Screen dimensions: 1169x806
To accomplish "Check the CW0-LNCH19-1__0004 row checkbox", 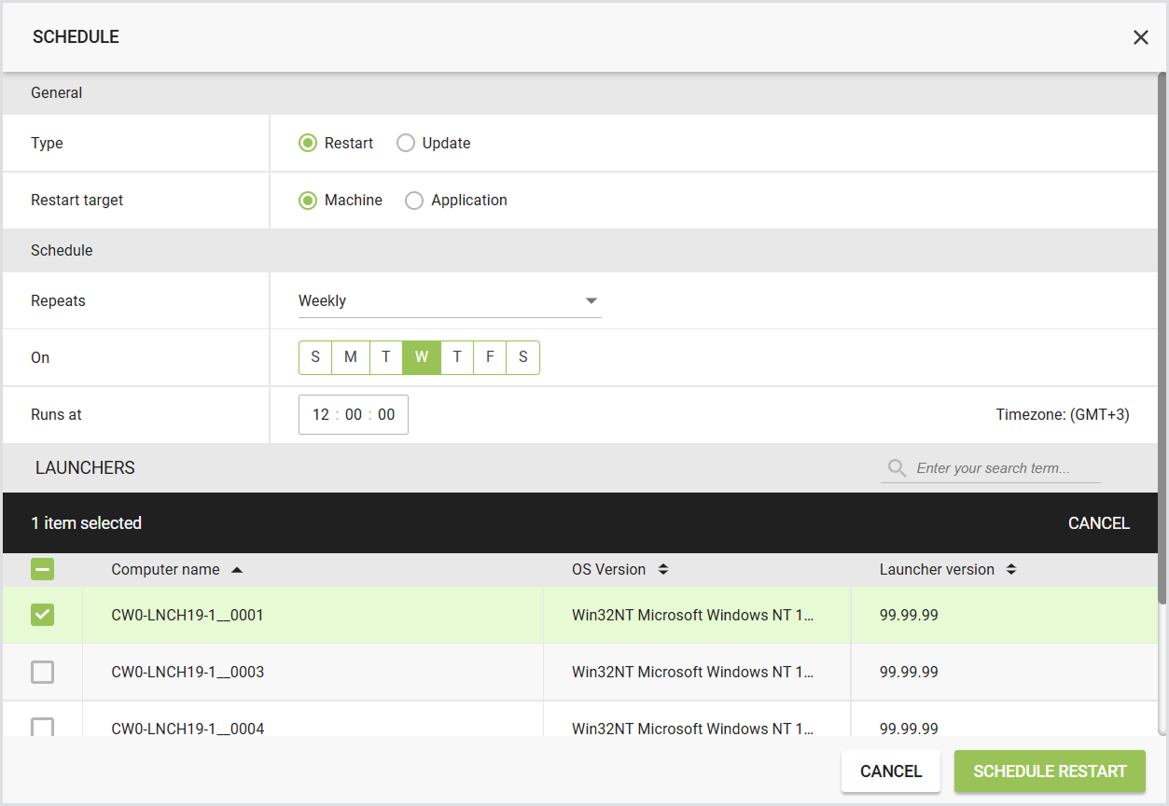I will tap(43, 727).
